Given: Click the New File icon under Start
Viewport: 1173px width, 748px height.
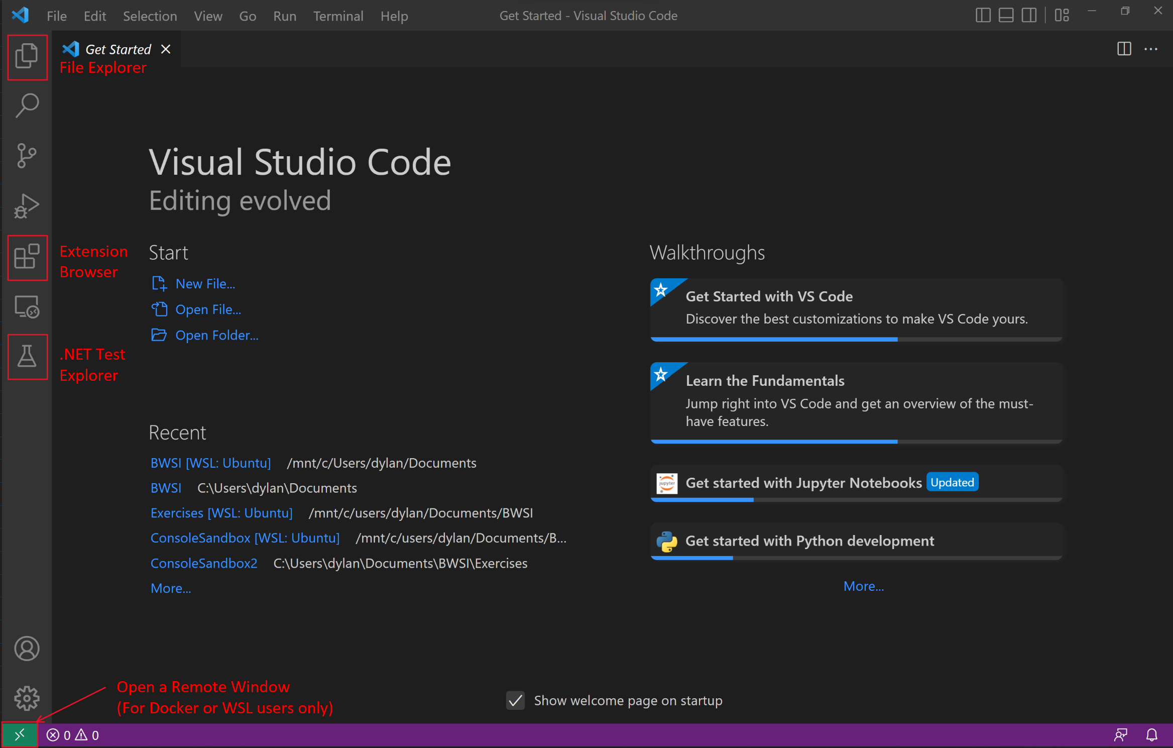Looking at the screenshot, I should coord(159,284).
